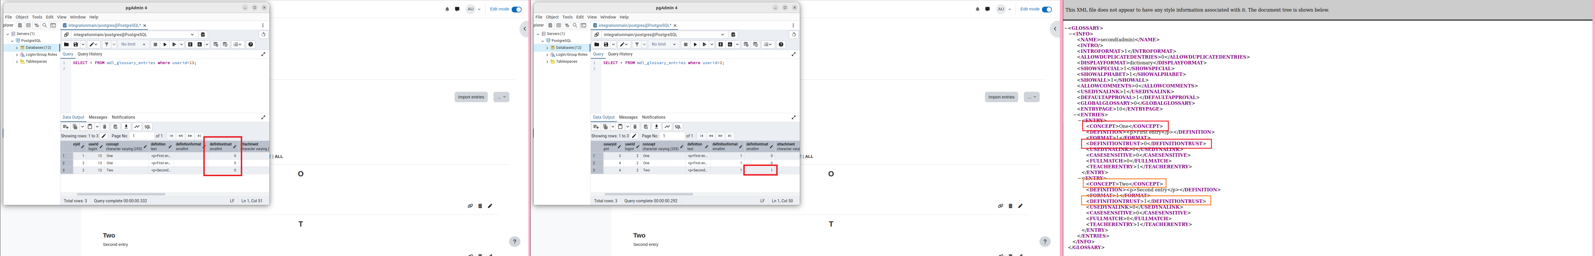
Task: Open Object menu in the userid=2 pgAdmin window
Action: click(x=552, y=17)
